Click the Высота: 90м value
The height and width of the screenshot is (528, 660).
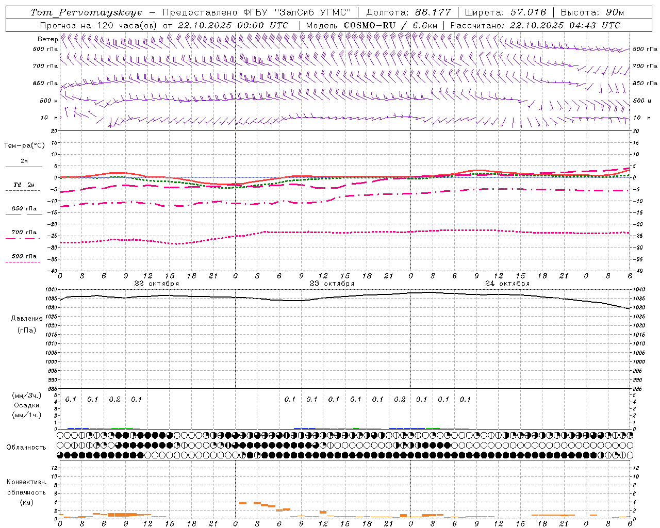click(x=592, y=12)
